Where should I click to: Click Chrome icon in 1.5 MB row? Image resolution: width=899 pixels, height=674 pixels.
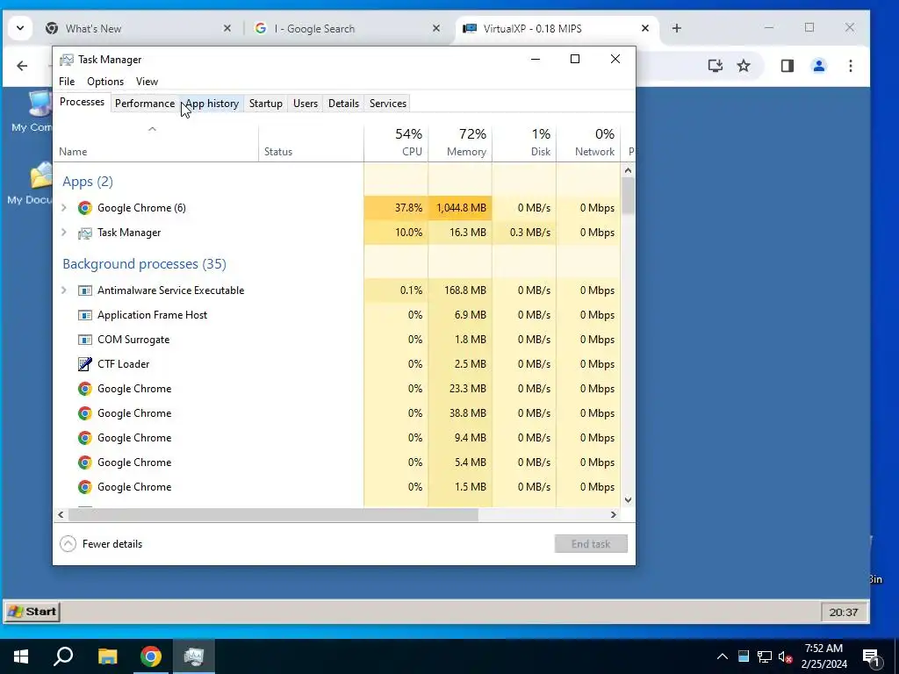pos(85,487)
